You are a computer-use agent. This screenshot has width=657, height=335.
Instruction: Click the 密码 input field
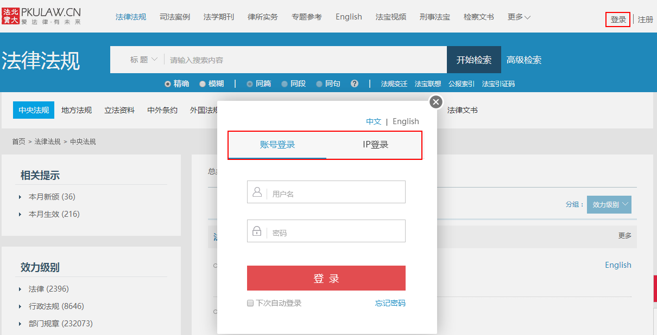(326, 231)
